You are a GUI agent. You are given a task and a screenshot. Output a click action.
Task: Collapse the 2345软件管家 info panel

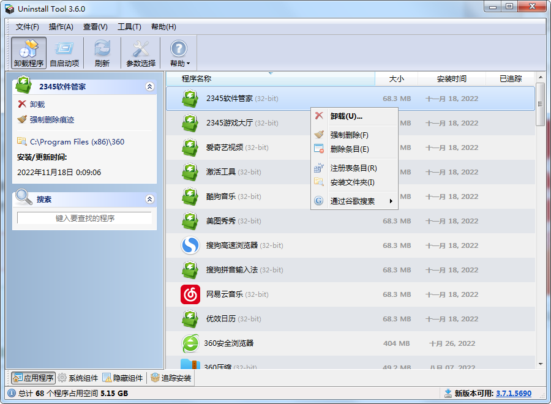point(150,86)
